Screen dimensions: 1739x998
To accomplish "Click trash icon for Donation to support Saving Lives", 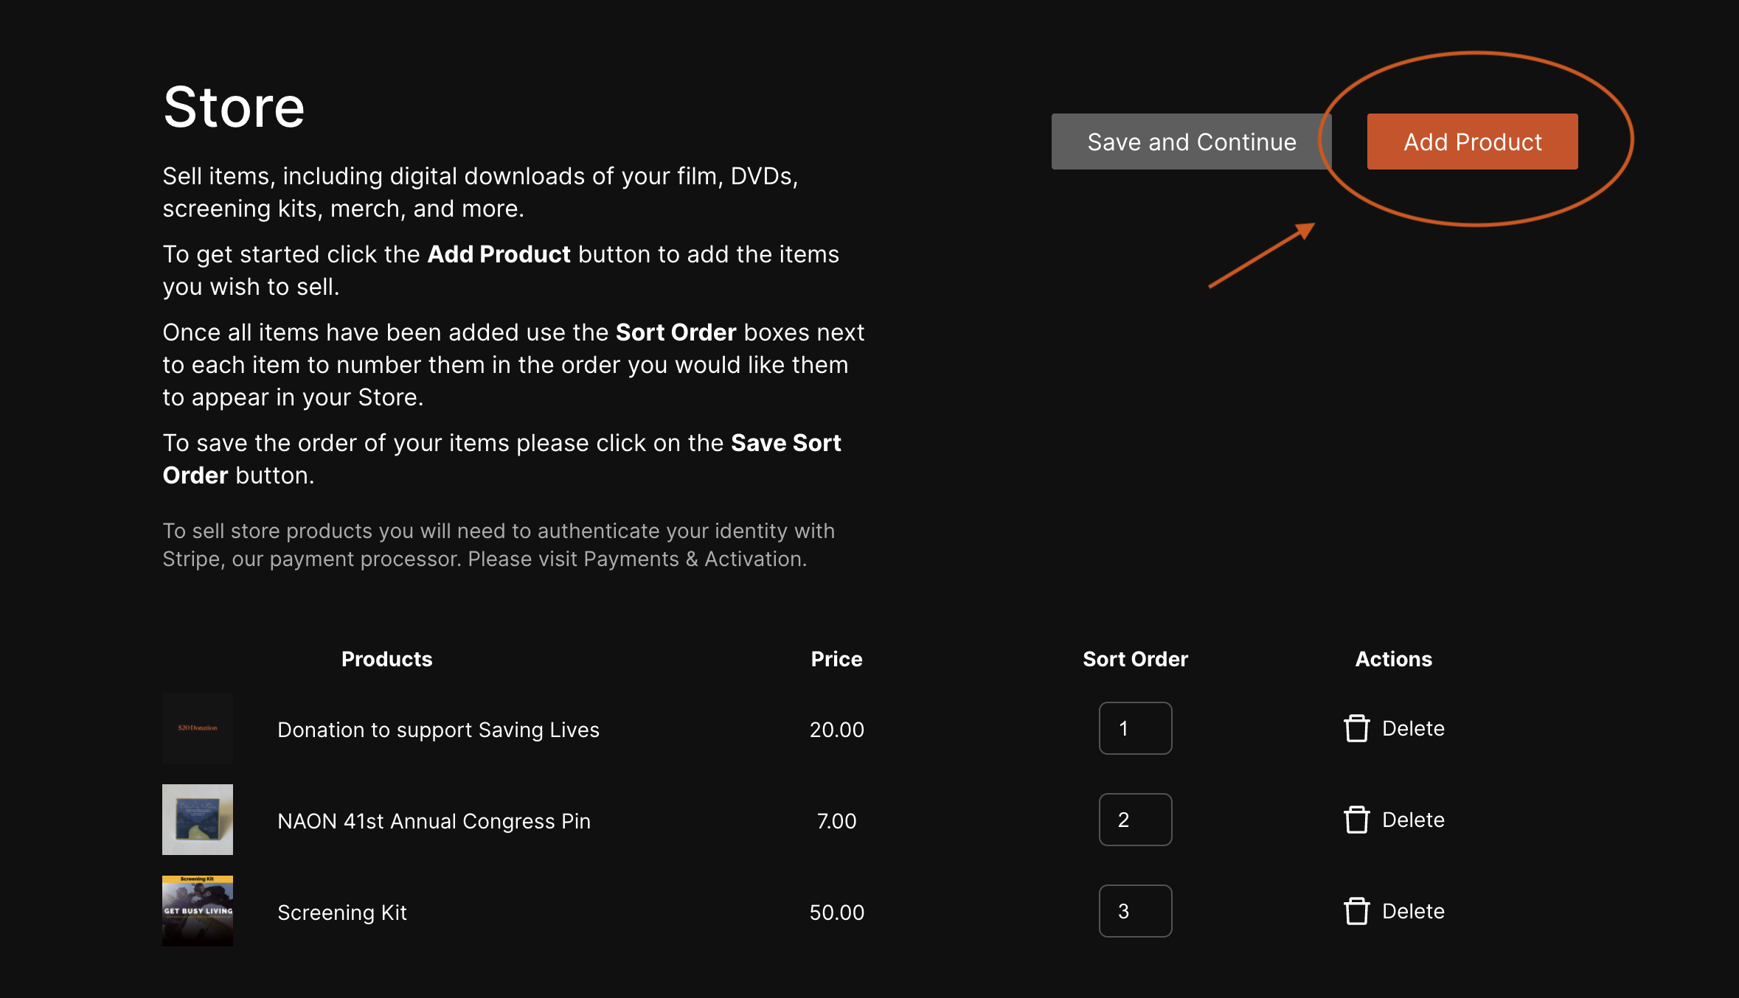I will click(1356, 728).
